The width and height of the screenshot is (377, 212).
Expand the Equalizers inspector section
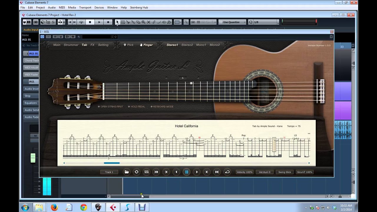tap(31, 103)
